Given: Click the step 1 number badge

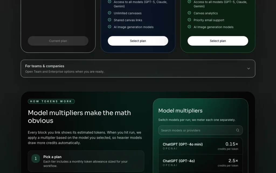Looking at the screenshot, I should (x=36, y=158).
